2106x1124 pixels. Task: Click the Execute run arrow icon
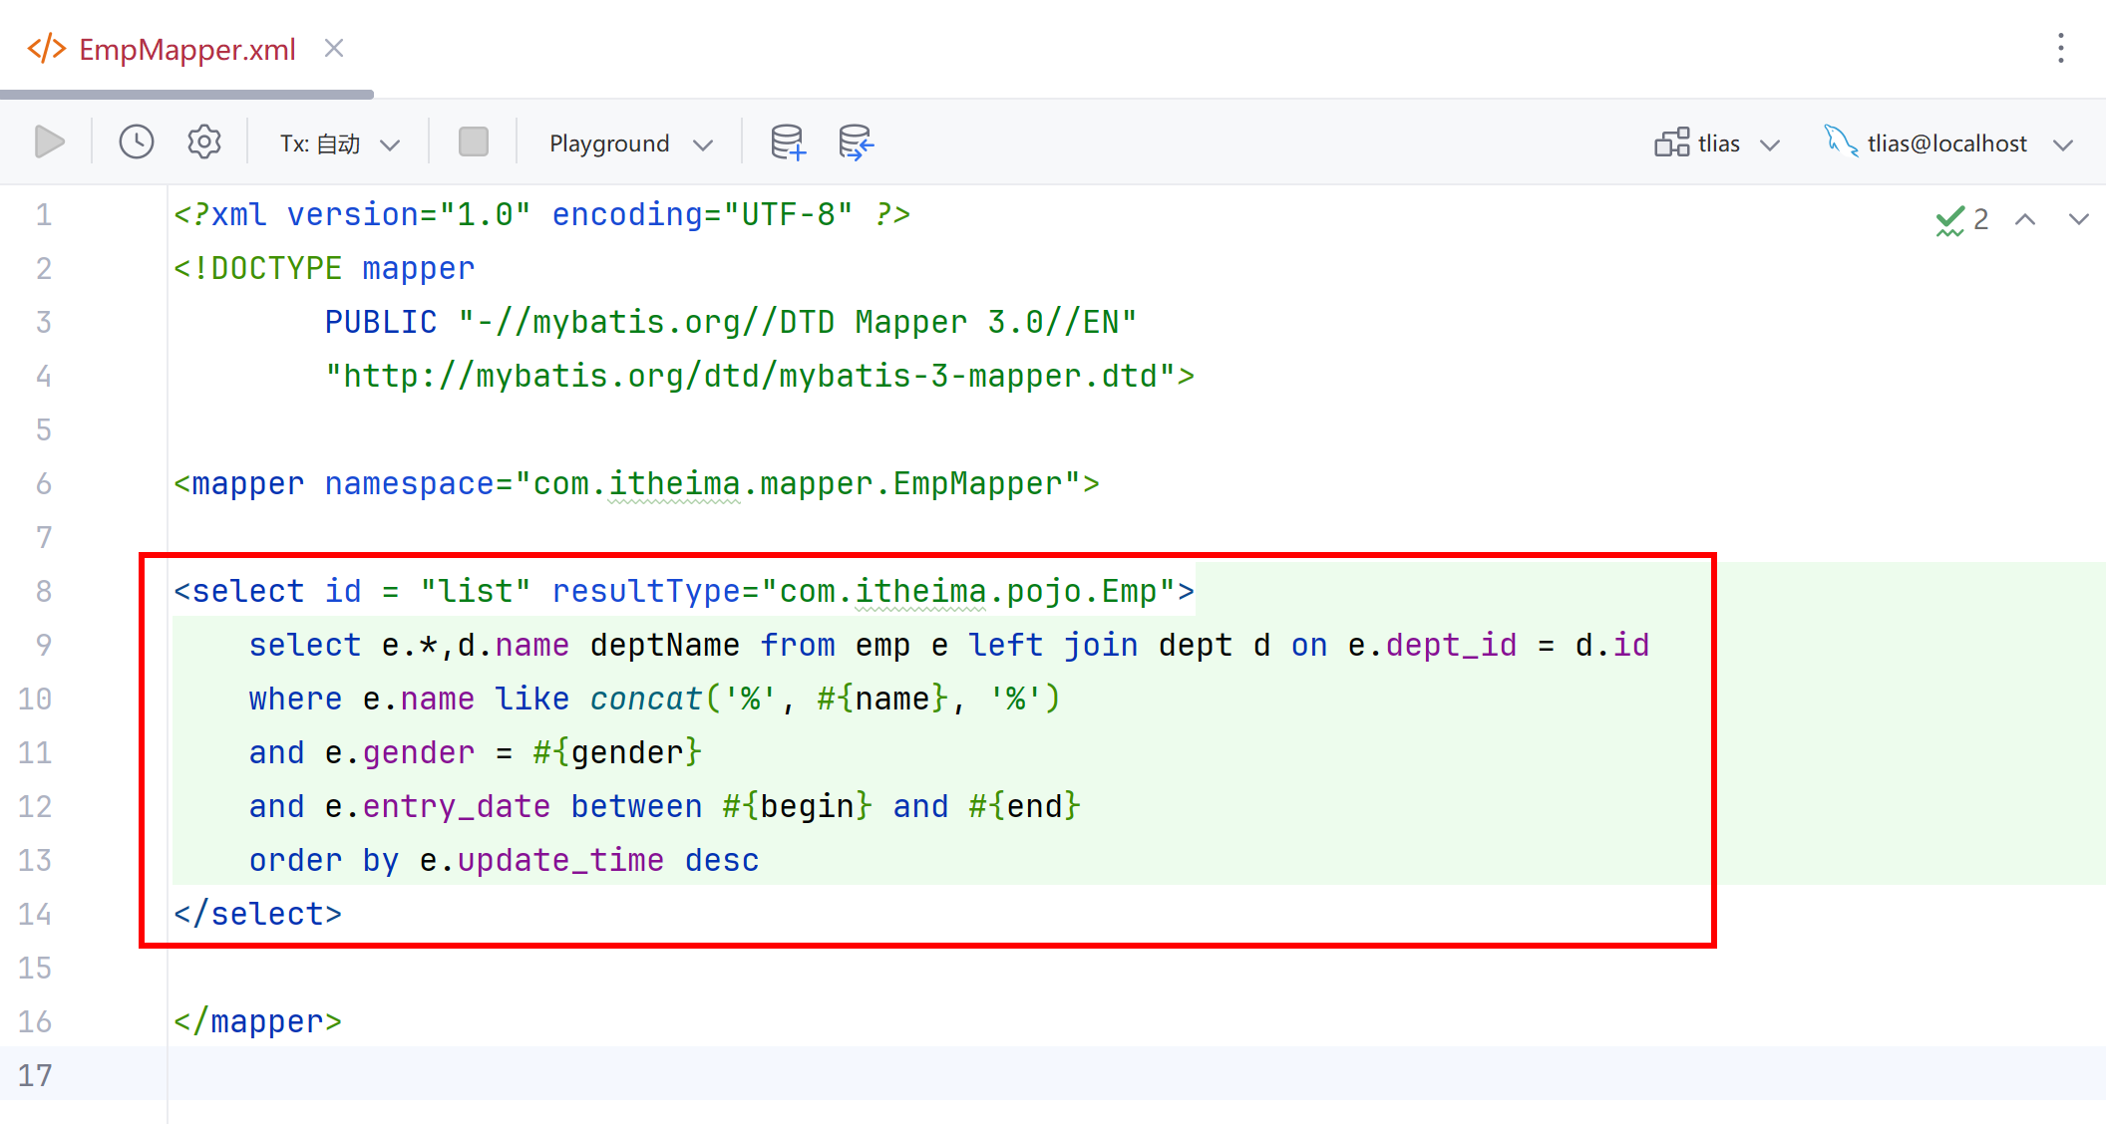(49, 142)
